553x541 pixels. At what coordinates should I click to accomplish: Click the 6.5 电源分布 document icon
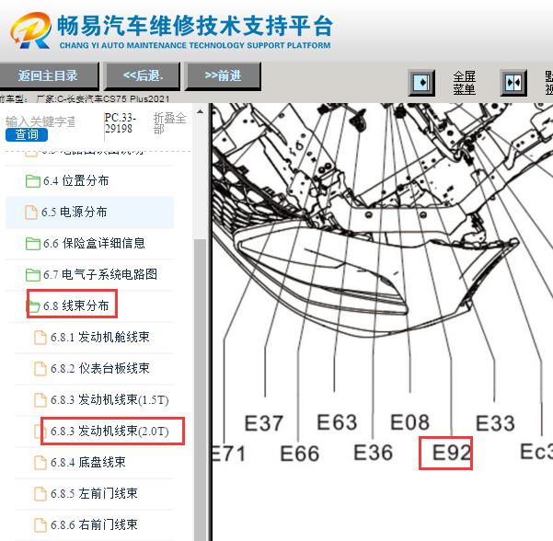(x=31, y=213)
